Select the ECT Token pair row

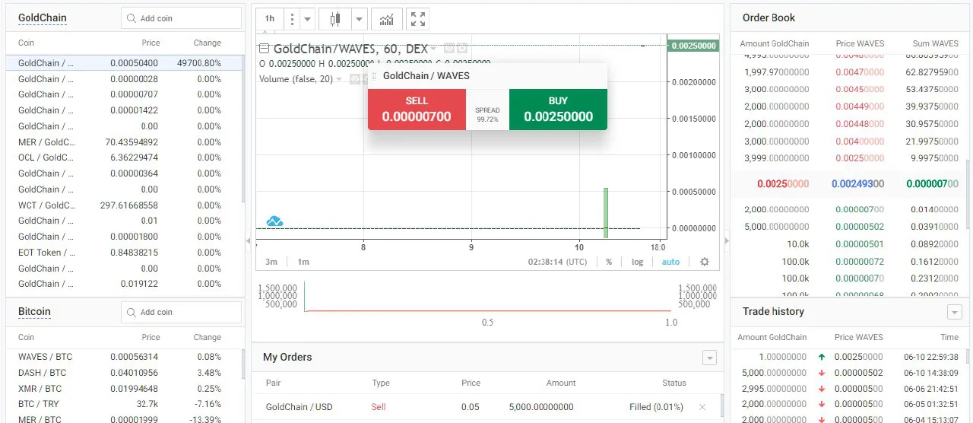pos(125,253)
